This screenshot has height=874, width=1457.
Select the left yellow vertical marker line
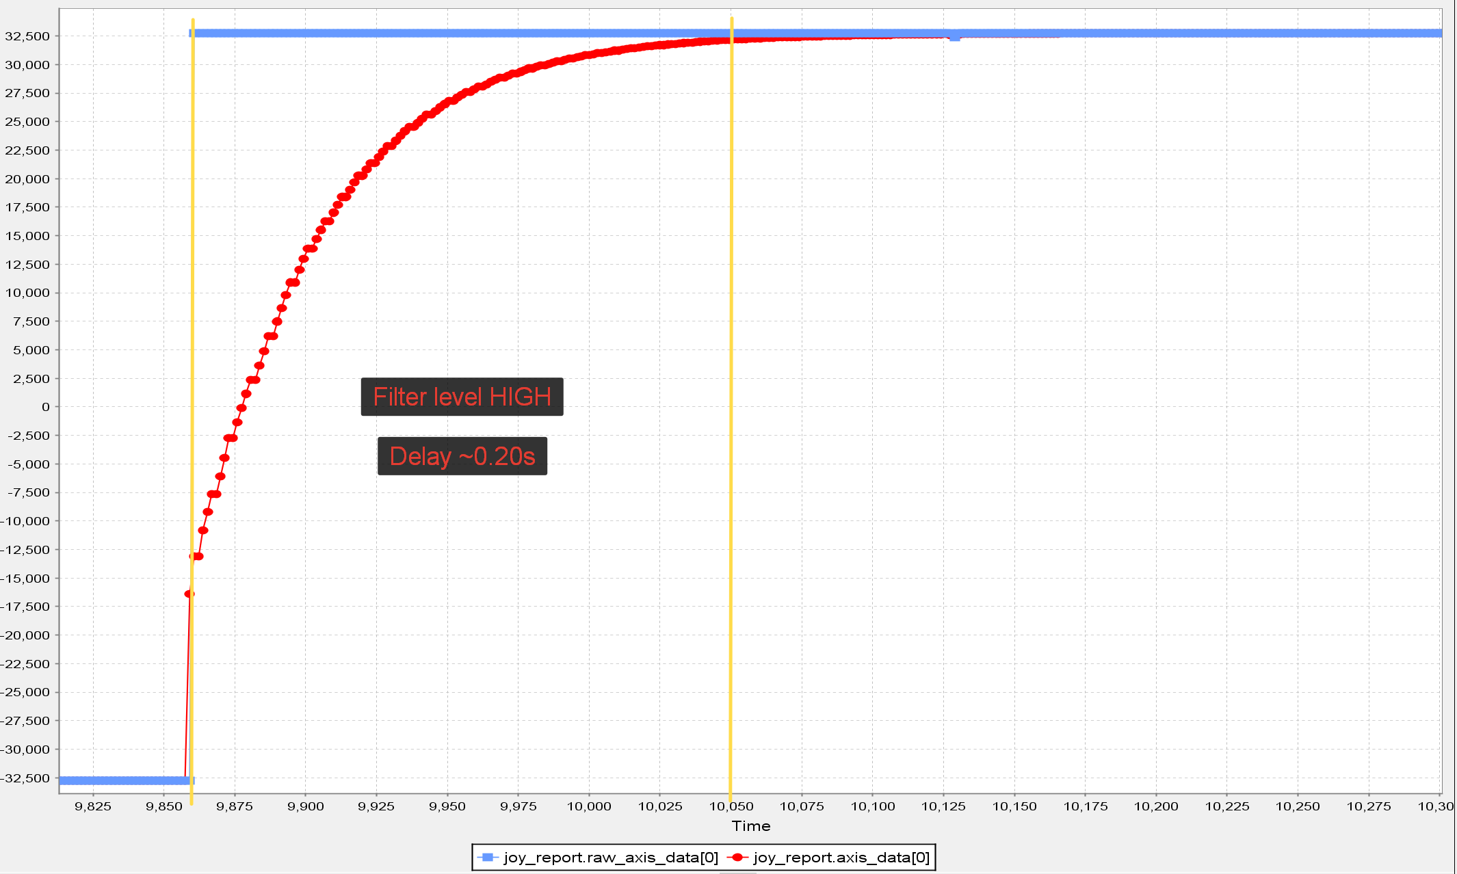(x=192, y=410)
